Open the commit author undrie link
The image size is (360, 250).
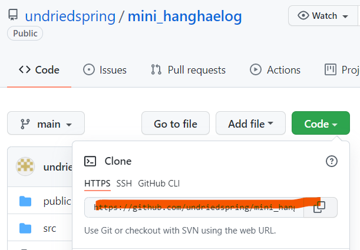click(x=58, y=167)
